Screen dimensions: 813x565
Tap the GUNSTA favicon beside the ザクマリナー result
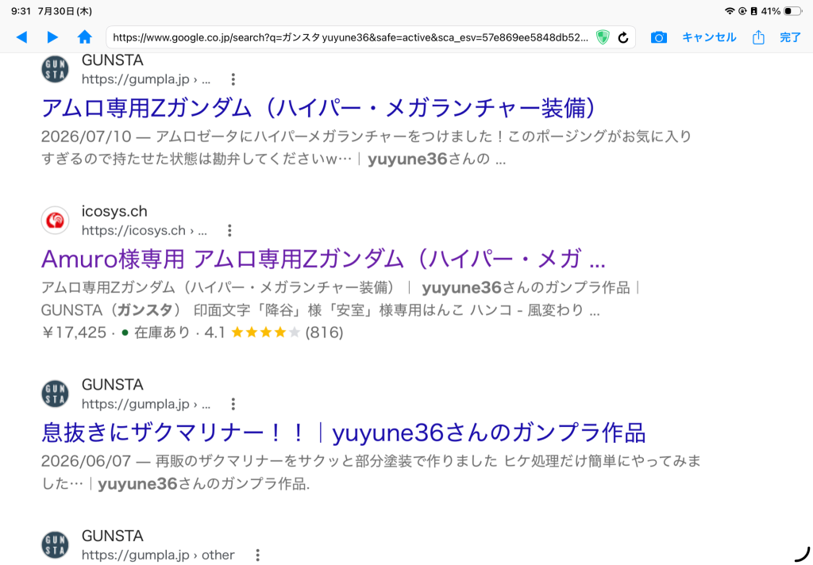[x=55, y=394]
